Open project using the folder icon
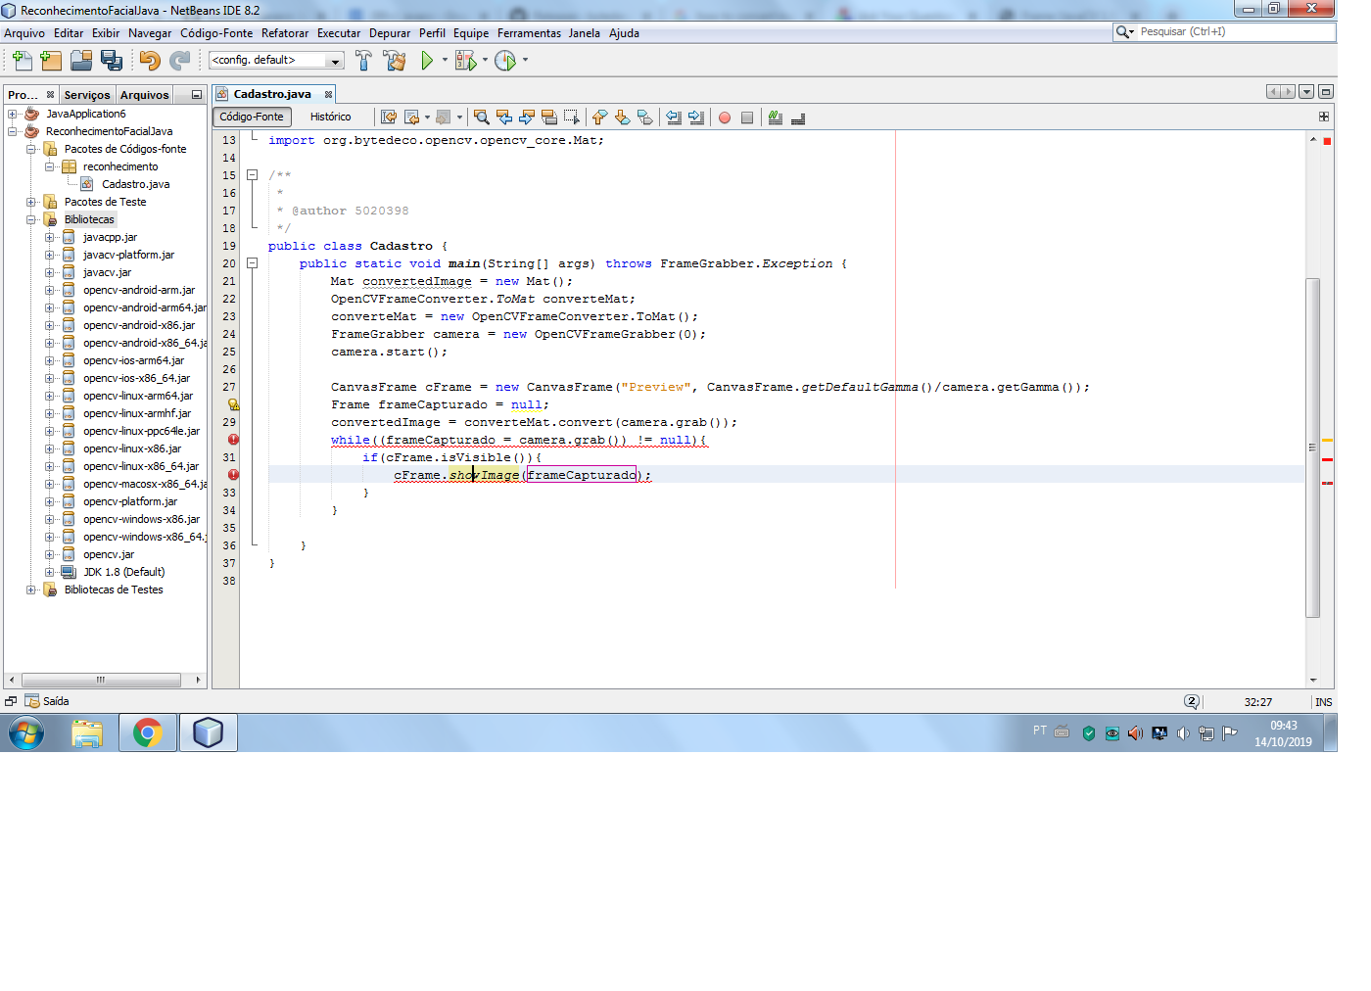Viewport: 1371px width, 991px height. (x=81, y=61)
